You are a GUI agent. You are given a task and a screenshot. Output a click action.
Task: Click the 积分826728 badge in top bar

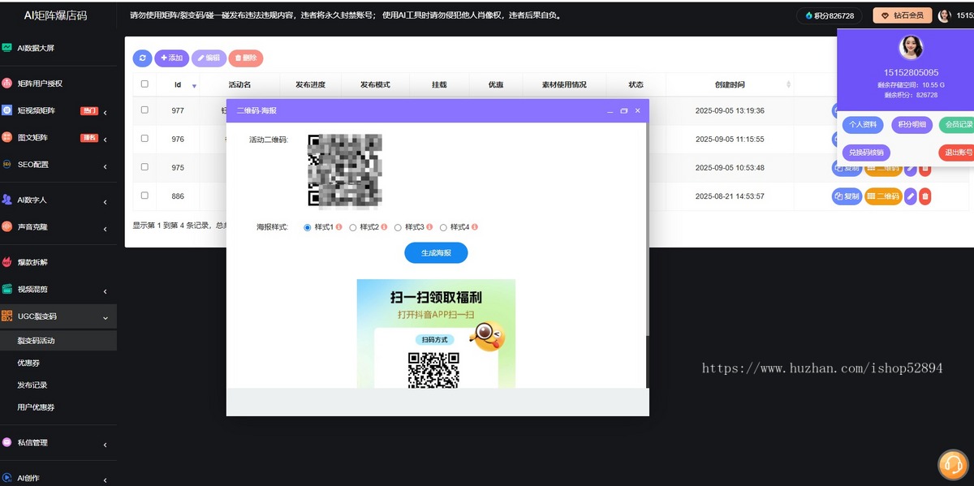(830, 15)
